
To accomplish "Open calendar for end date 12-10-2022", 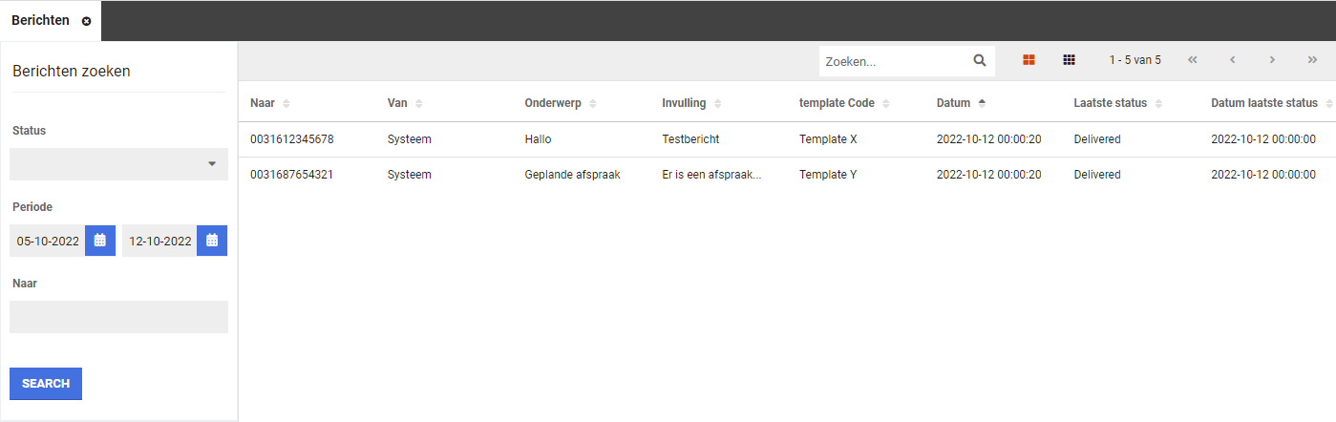I will [x=212, y=241].
